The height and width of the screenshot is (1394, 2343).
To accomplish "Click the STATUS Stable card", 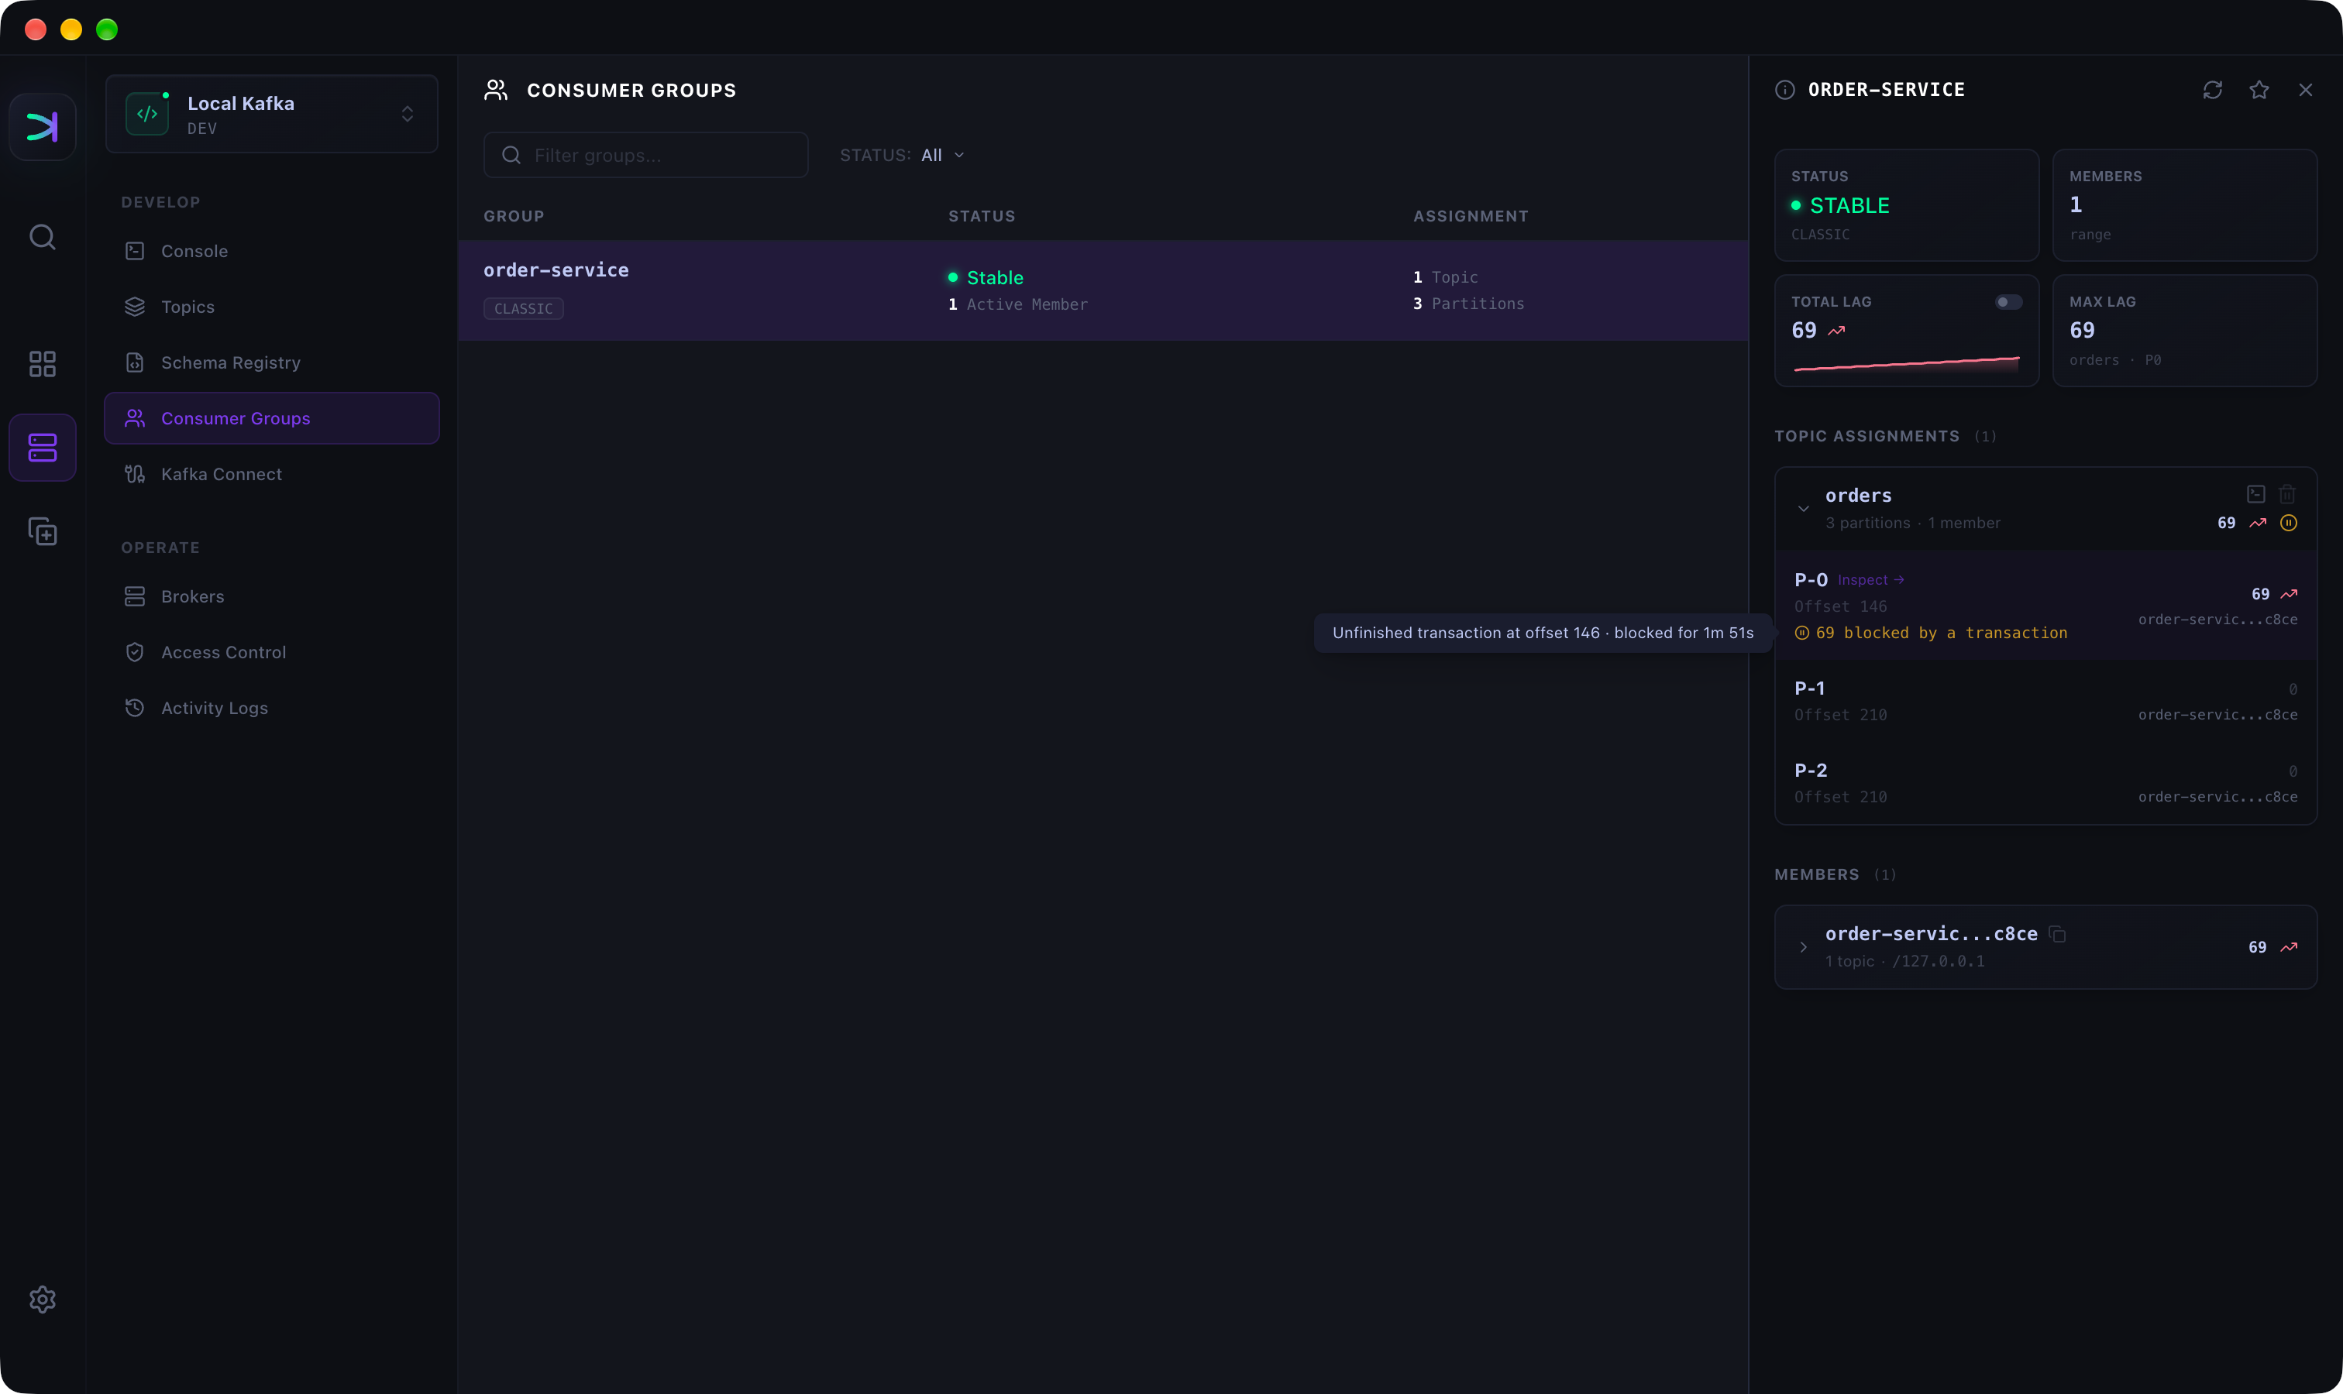I will tap(1906, 204).
